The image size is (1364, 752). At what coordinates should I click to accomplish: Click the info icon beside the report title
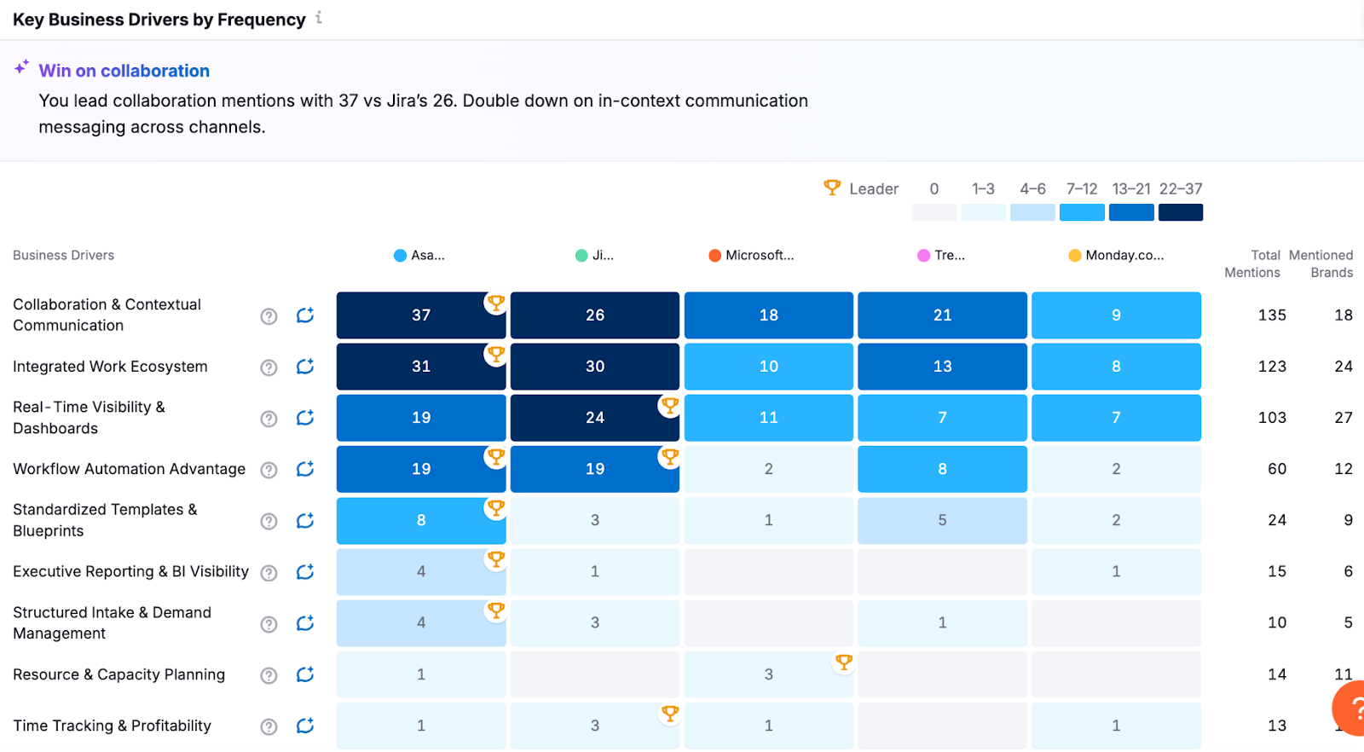[x=318, y=18]
